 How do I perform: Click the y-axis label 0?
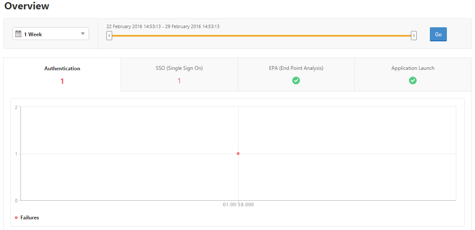[x=16, y=200]
